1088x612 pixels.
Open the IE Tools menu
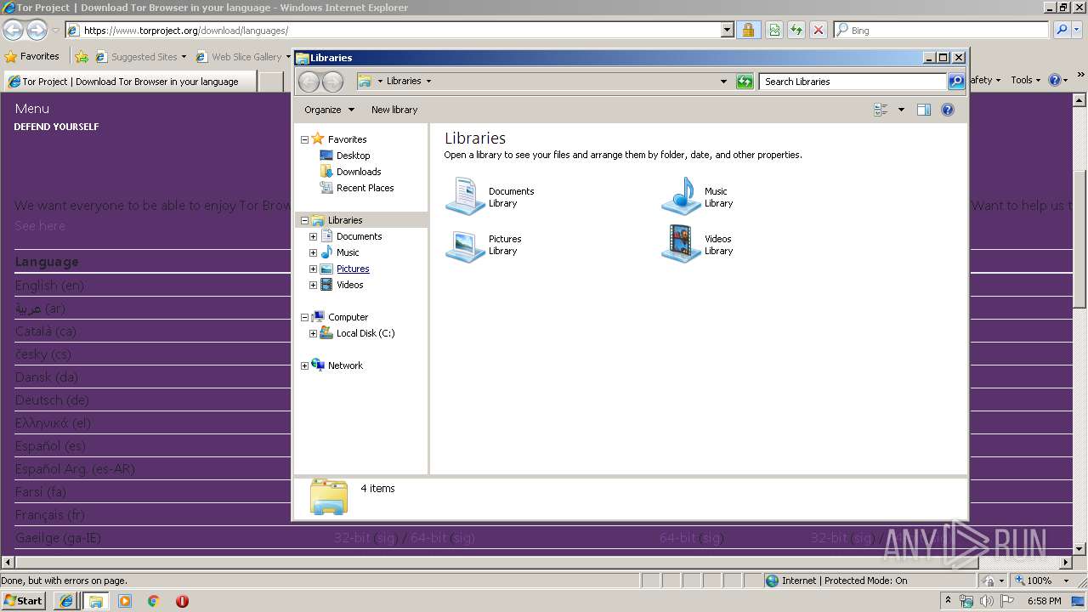(1025, 80)
